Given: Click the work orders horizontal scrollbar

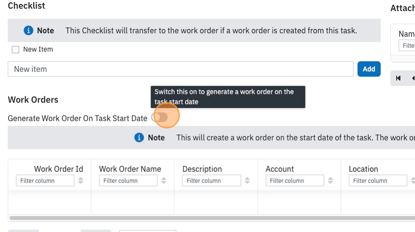Looking at the screenshot, I should click(x=212, y=218).
